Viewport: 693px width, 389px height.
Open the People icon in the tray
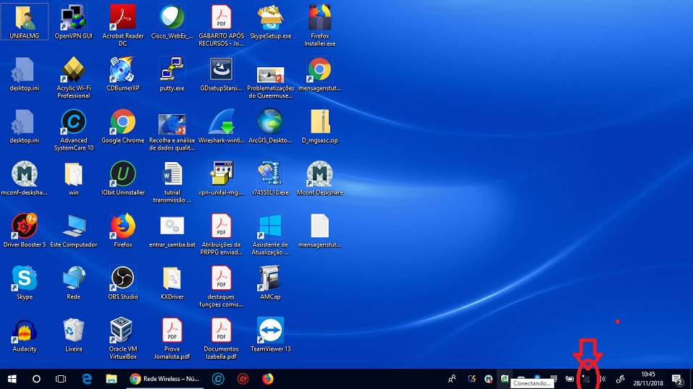point(452,379)
